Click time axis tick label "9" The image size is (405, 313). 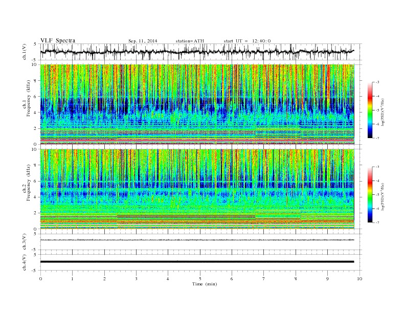(x=327, y=279)
